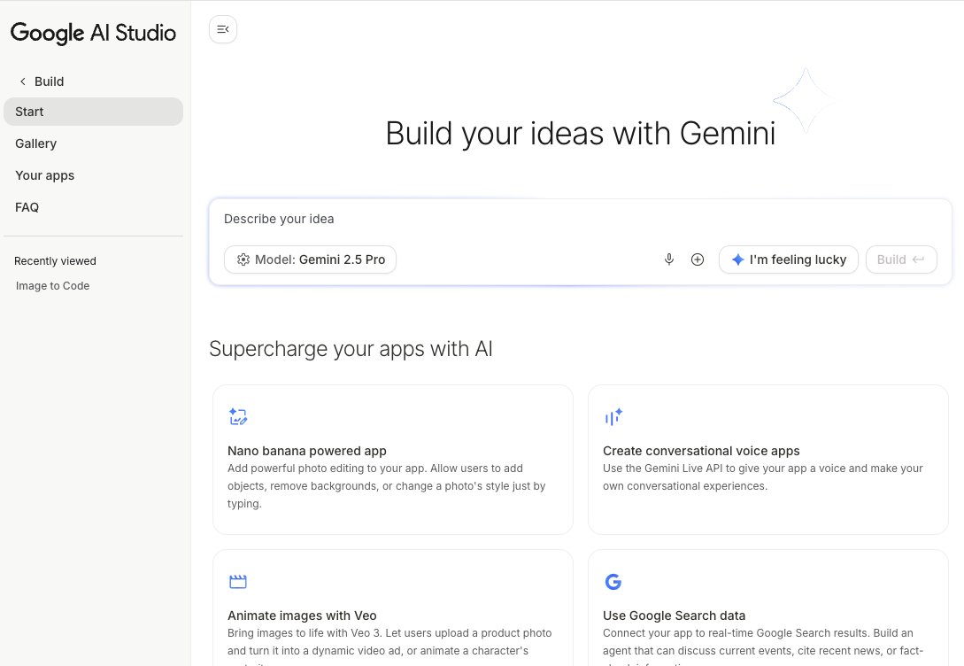The width and height of the screenshot is (964, 666).
Task: Click the back chevron next to Build
Action: coord(23,81)
